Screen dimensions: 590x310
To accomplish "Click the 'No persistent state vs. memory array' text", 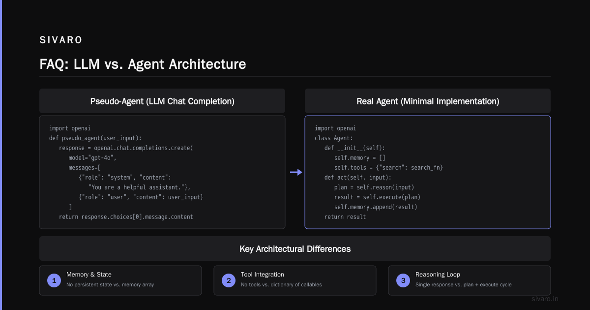I will (110, 285).
